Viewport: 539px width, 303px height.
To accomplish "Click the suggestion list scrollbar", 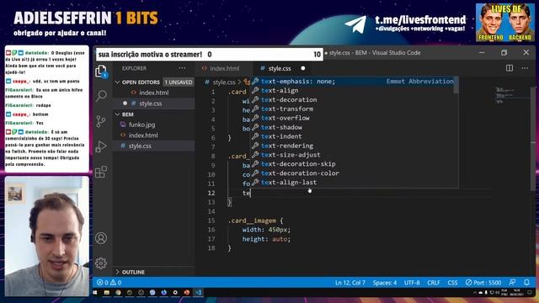I will point(456,85).
